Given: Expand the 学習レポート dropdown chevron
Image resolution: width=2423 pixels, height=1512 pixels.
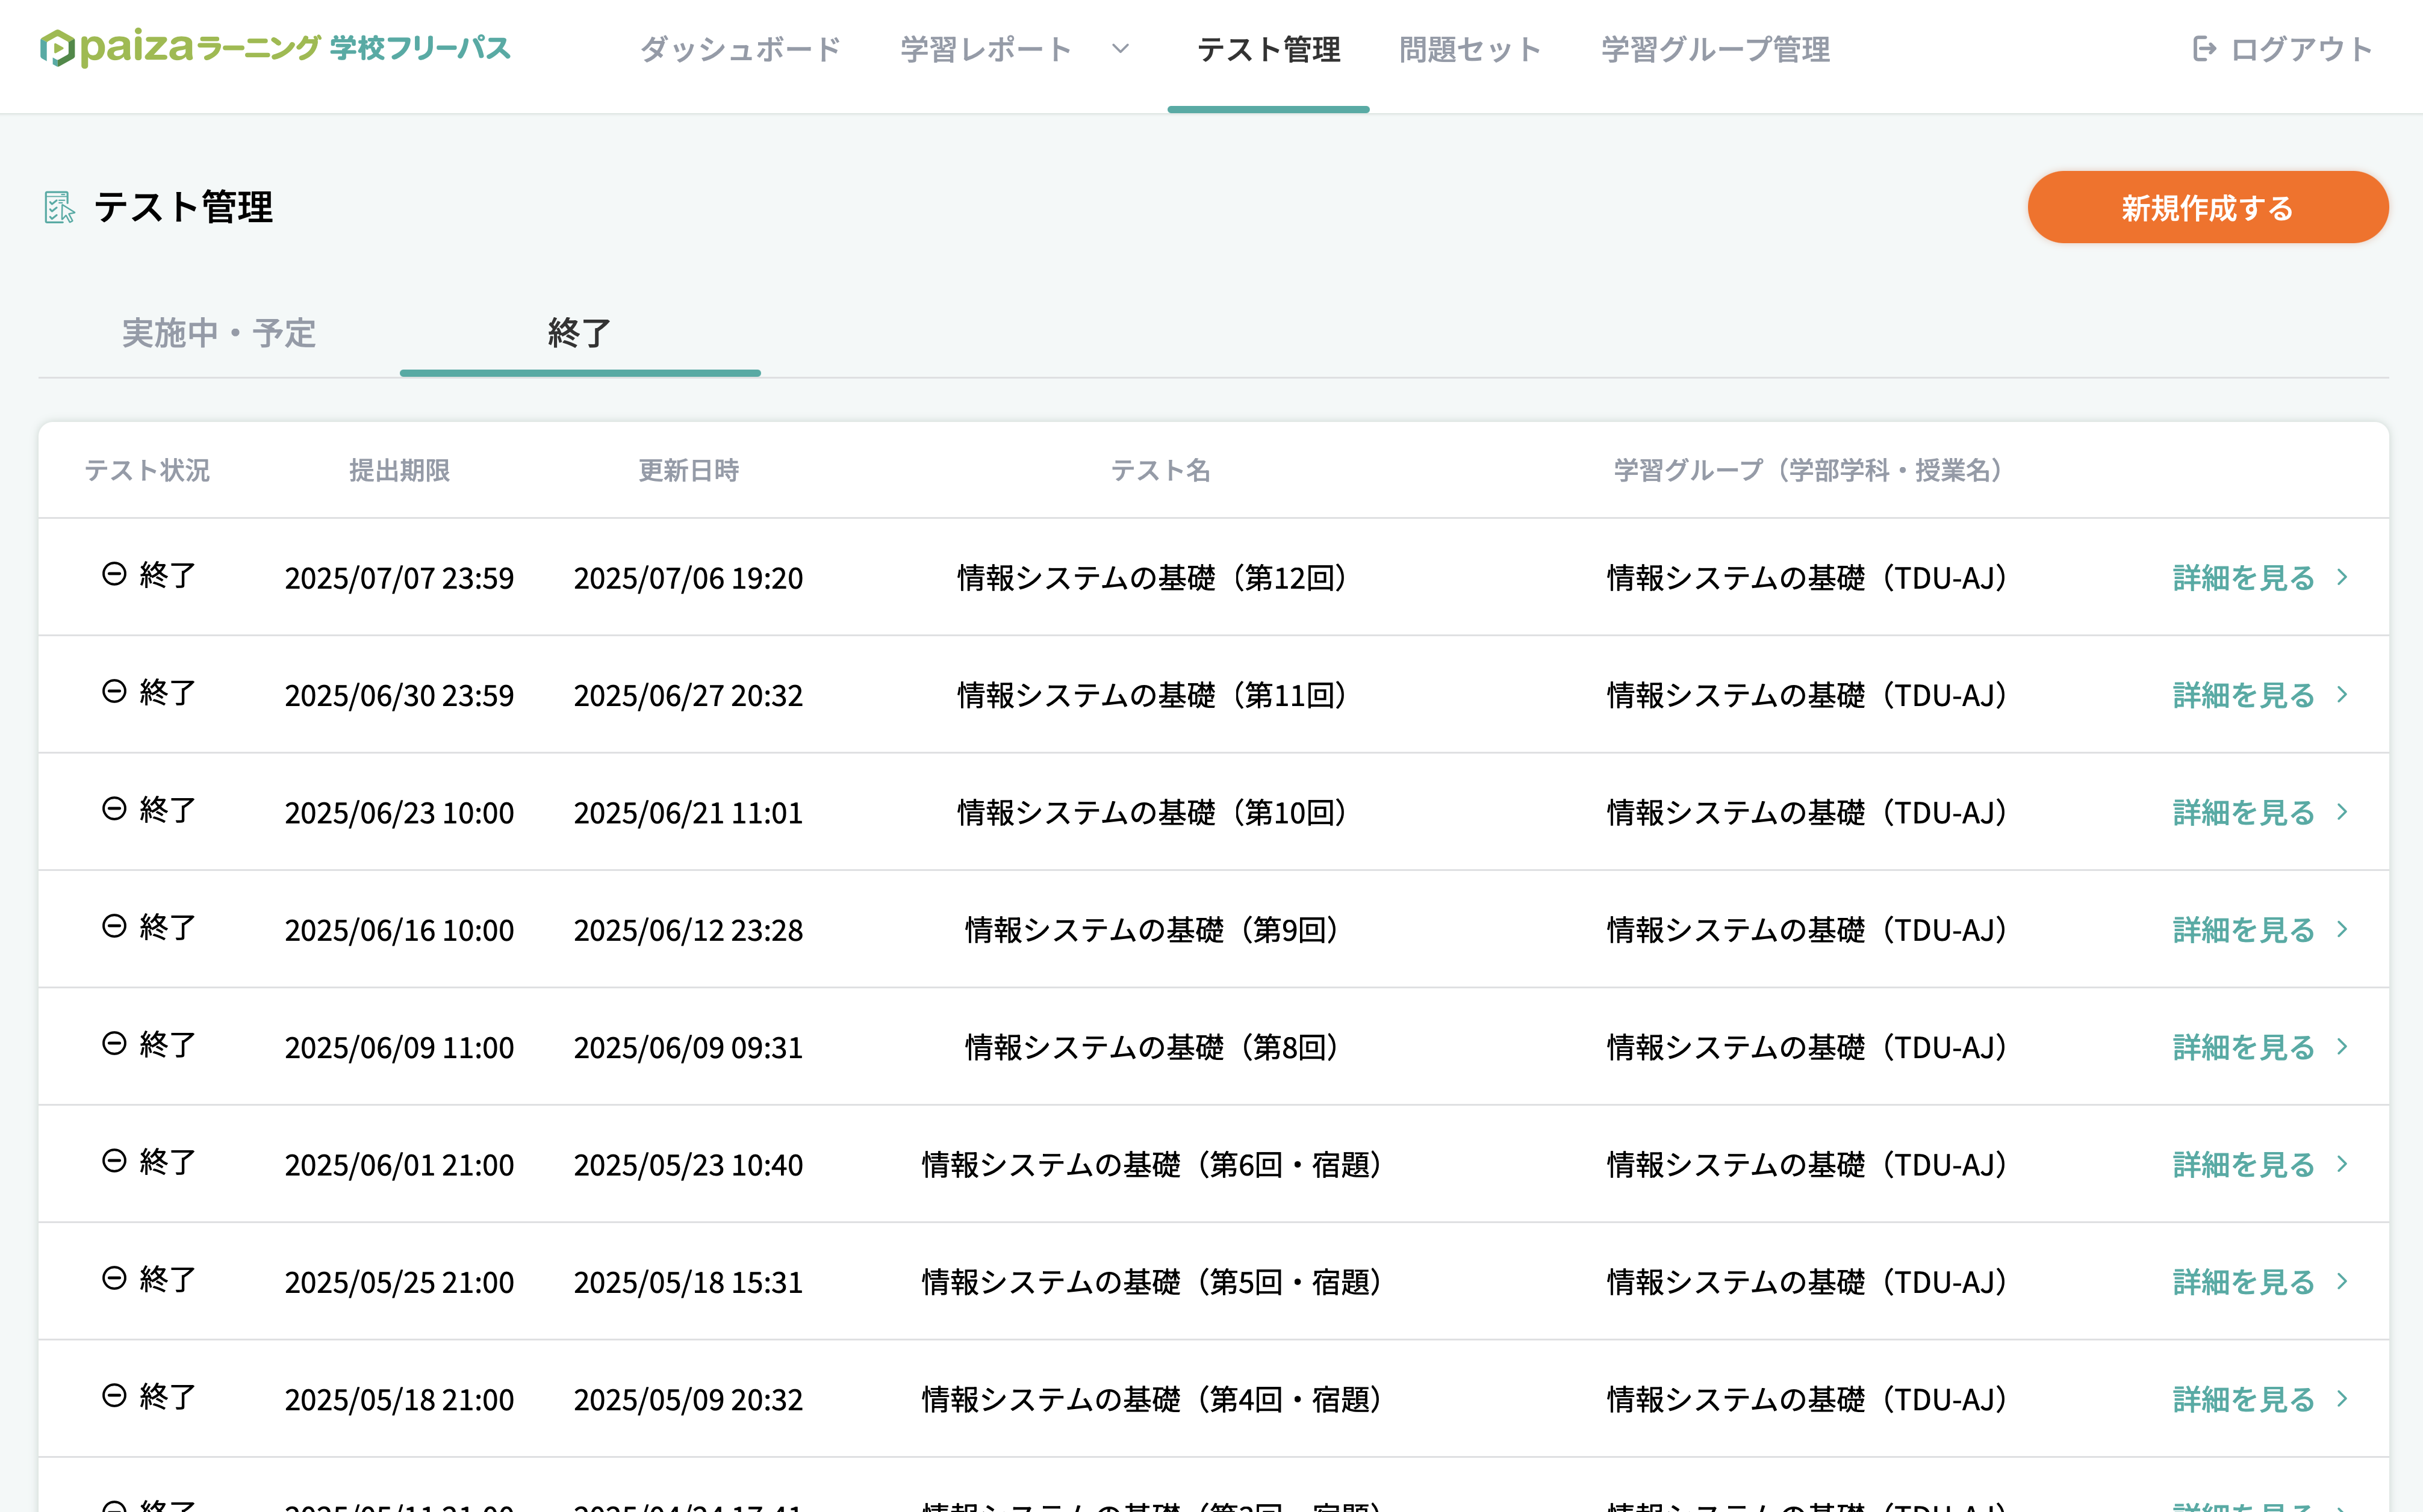Looking at the screenshot, I should (1121, 49).
